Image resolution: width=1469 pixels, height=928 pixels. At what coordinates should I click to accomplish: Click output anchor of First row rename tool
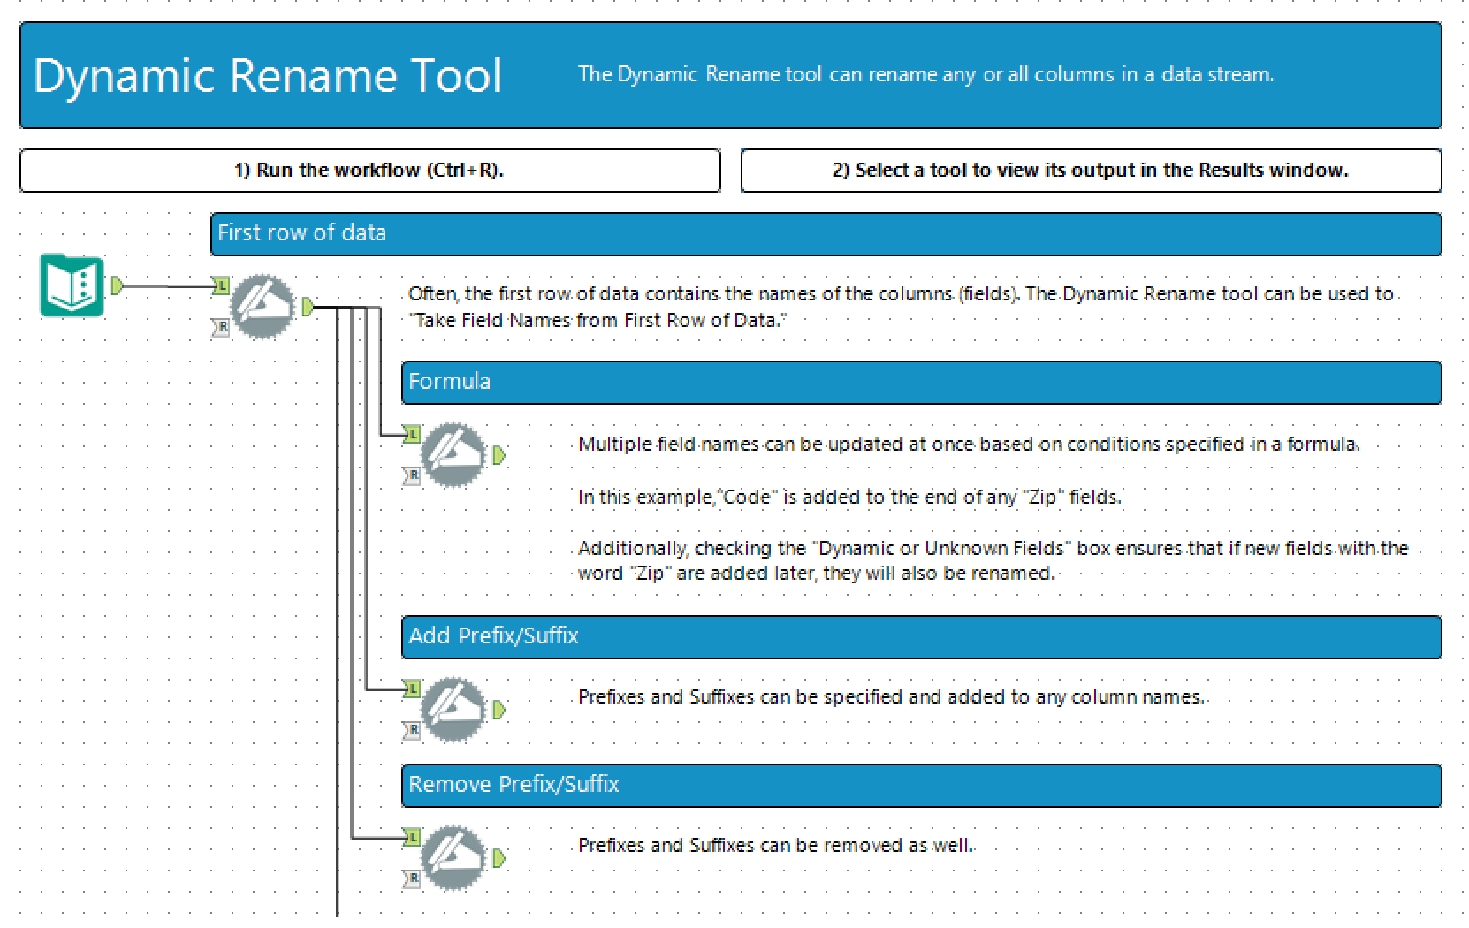point(308,307)
